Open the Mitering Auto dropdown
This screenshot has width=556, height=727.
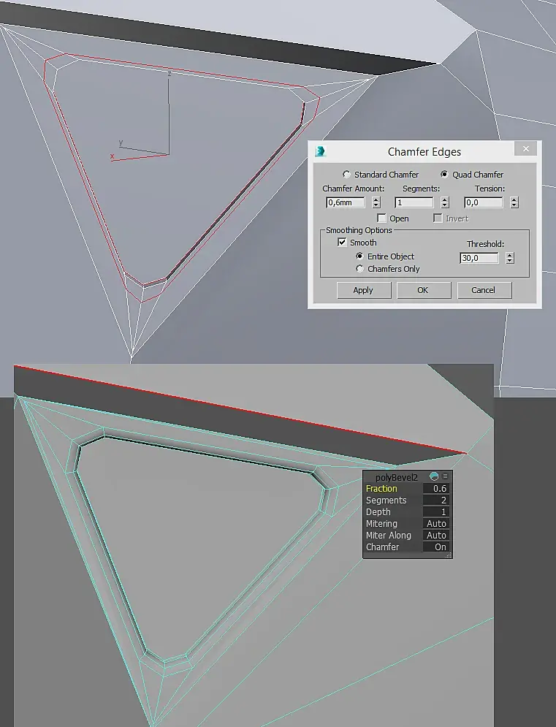point(436,523)
